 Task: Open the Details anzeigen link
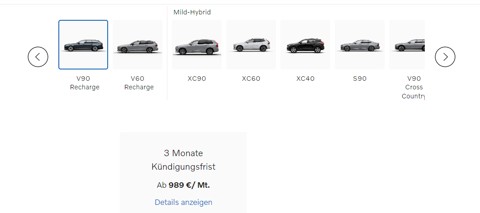[183, 202]
